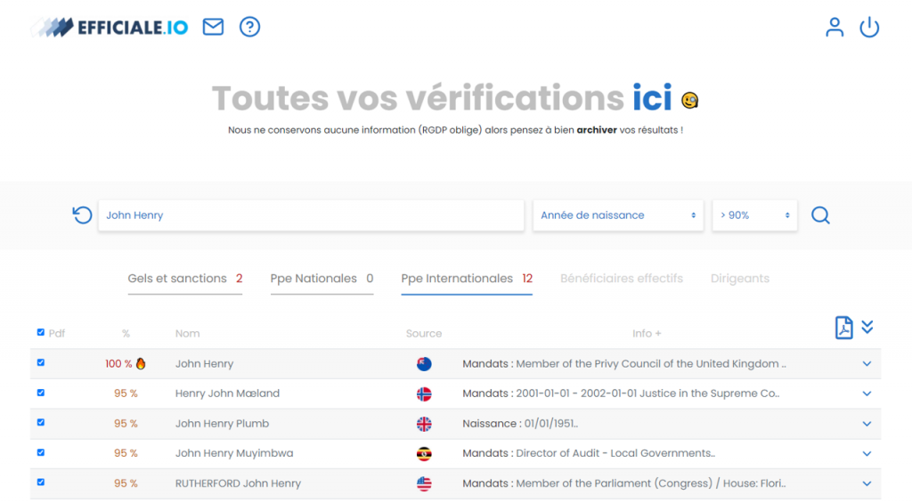Switch to the Ppe Nationales tab
The height and width of the screenshot is (503, 912).
coord(322,280)
